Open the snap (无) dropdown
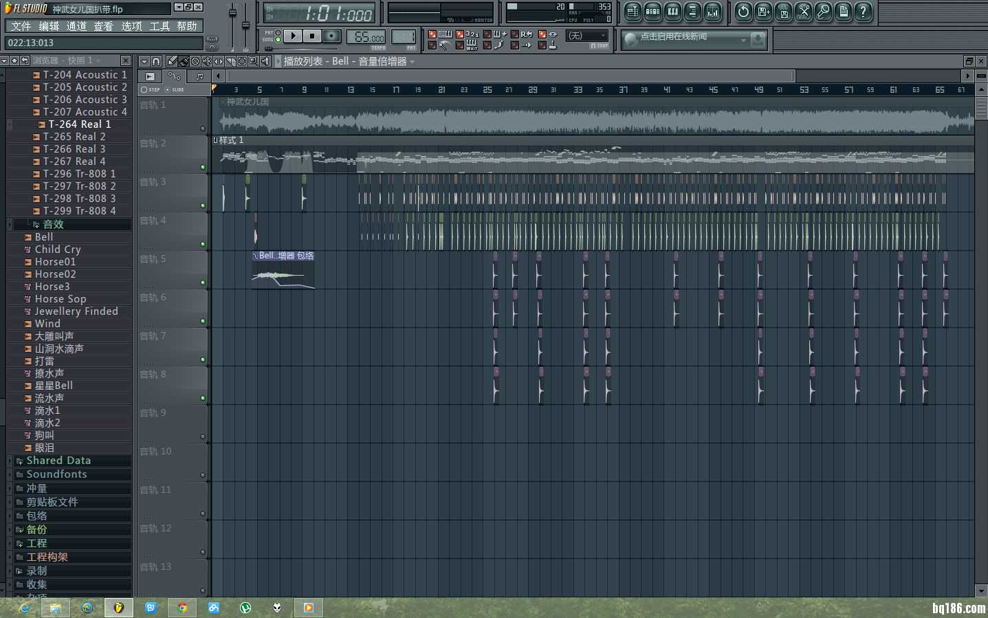 click(586, 36)
